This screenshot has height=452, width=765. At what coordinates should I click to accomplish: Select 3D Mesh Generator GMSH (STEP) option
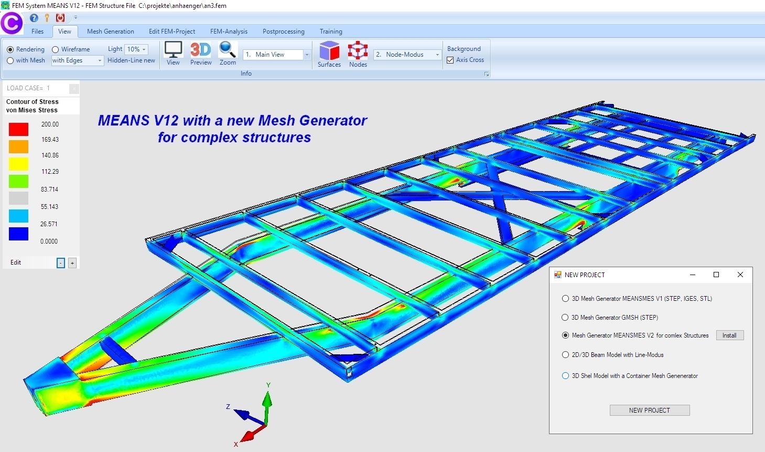tap(565, 318)
